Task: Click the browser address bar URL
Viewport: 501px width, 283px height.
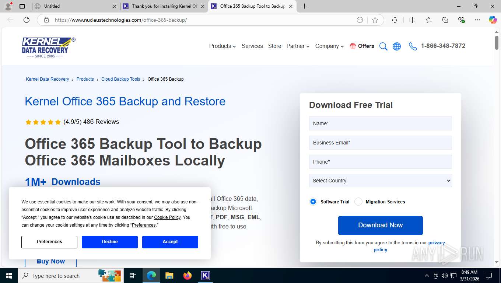Action: [x=121, y=20]
